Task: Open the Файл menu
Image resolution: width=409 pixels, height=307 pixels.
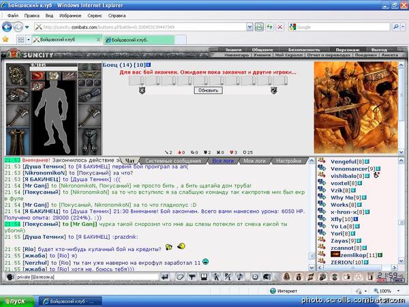Action: point(13,16)
